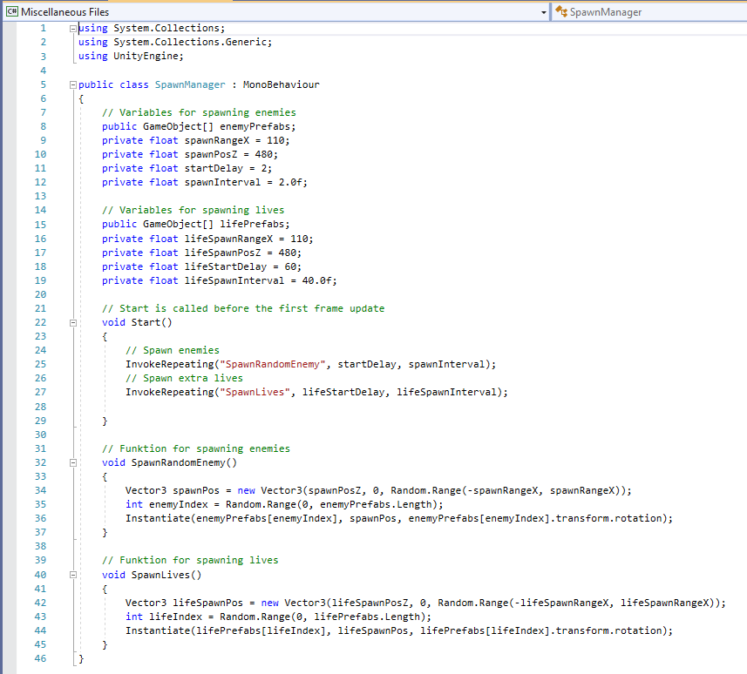This screenshot has width=747, height=674.
Task: Click 'lifeSpawnInterval' argument on line 27
Action: point(446,392)
